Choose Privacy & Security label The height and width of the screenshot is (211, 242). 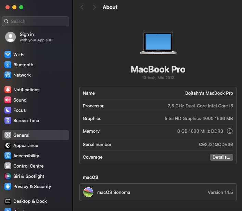[32, 186]
